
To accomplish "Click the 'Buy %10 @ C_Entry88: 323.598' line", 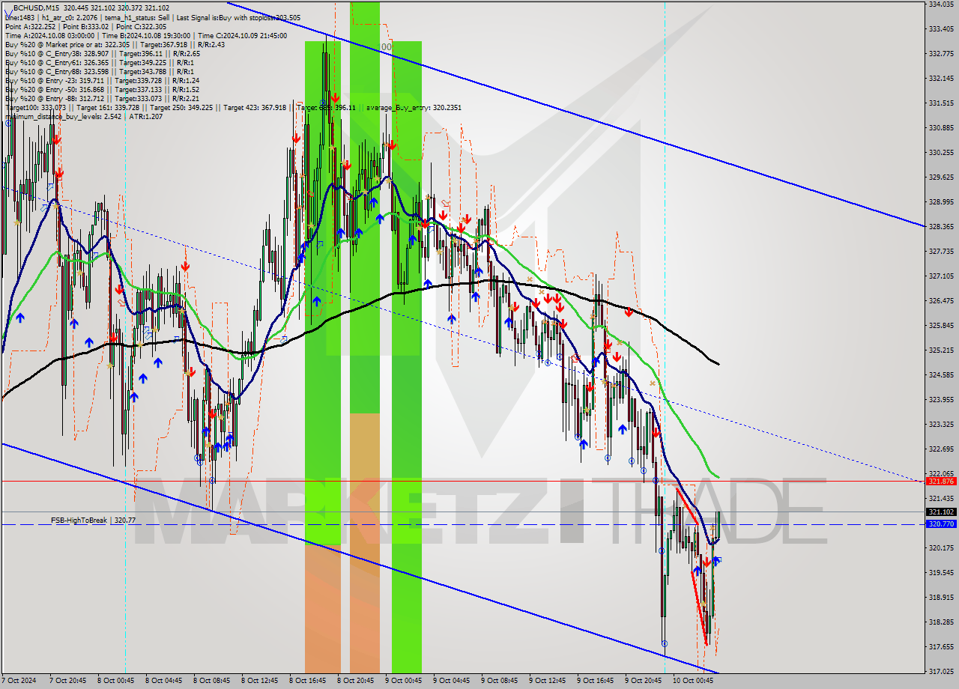I will (100, 71).
